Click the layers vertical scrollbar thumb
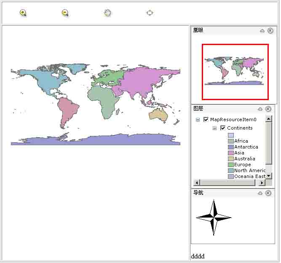 click(269, 143)
